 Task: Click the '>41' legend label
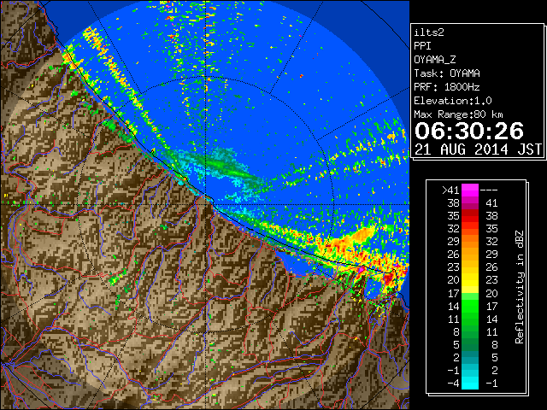(x=450, y=190)
